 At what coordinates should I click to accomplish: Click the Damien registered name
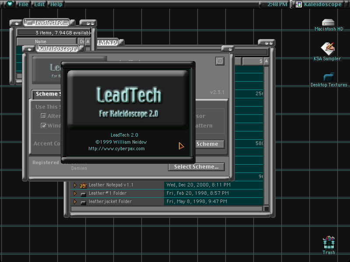[x=79, y=168]
